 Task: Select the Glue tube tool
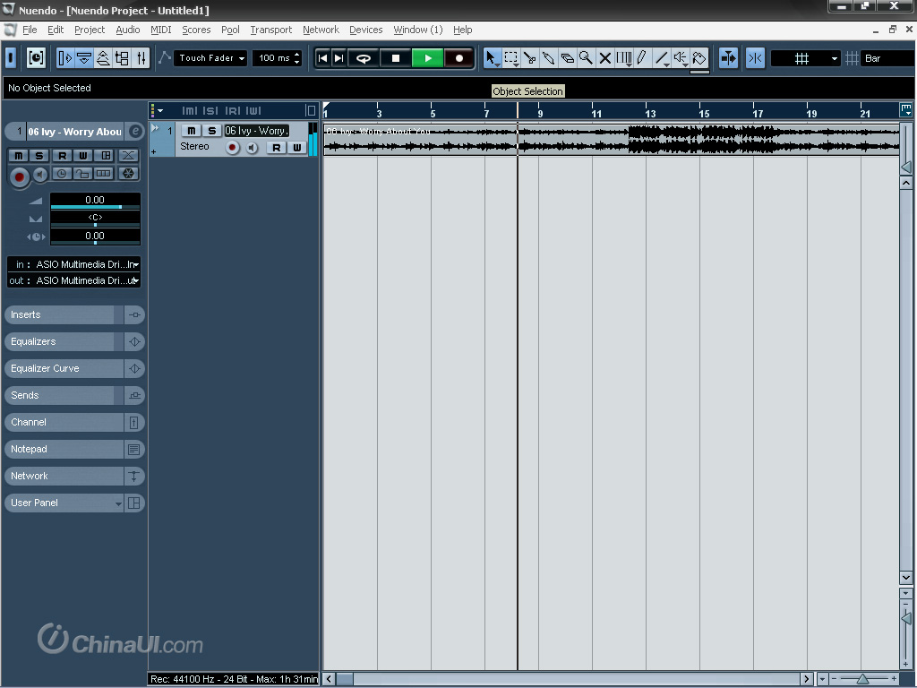(x=548, y=58)
